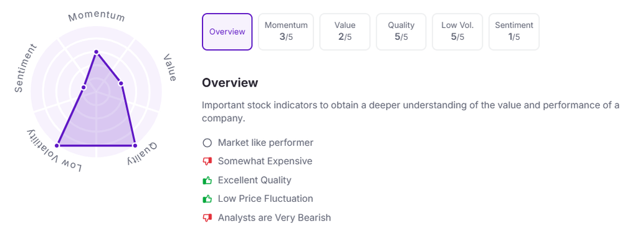Click the thumbs-down icon beside Somewhat Expensive

pos(207,161)
